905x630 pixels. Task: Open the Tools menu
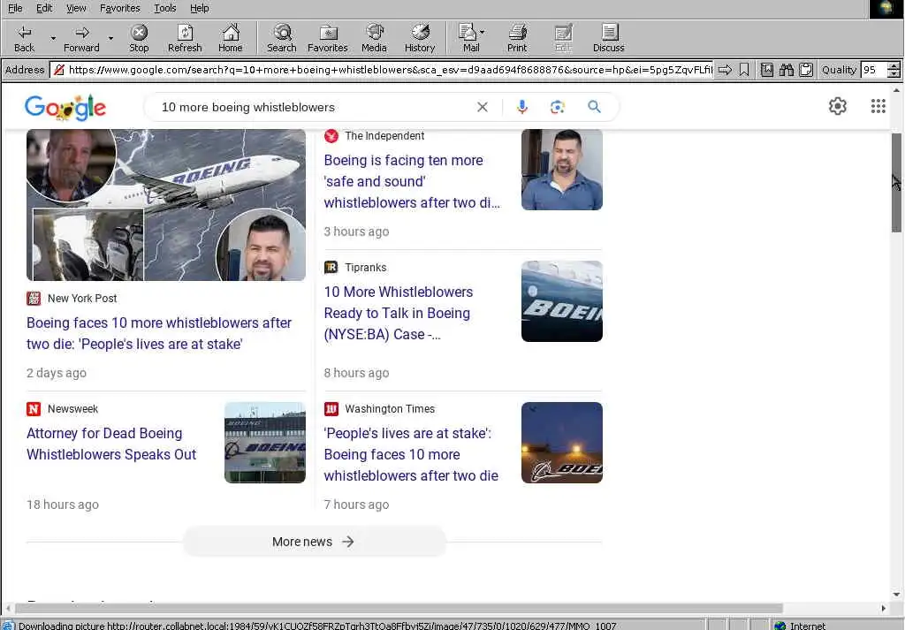click(x=165, y=8)
